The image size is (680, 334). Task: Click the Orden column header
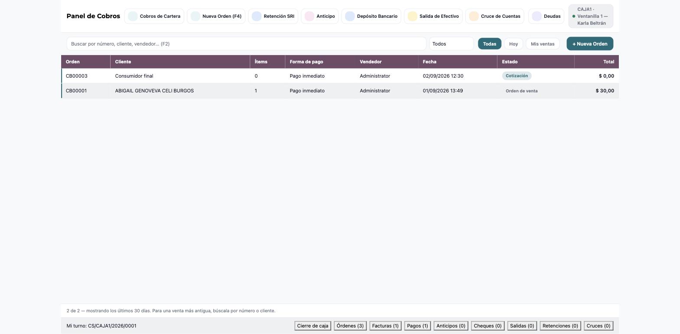click(86, 62)
